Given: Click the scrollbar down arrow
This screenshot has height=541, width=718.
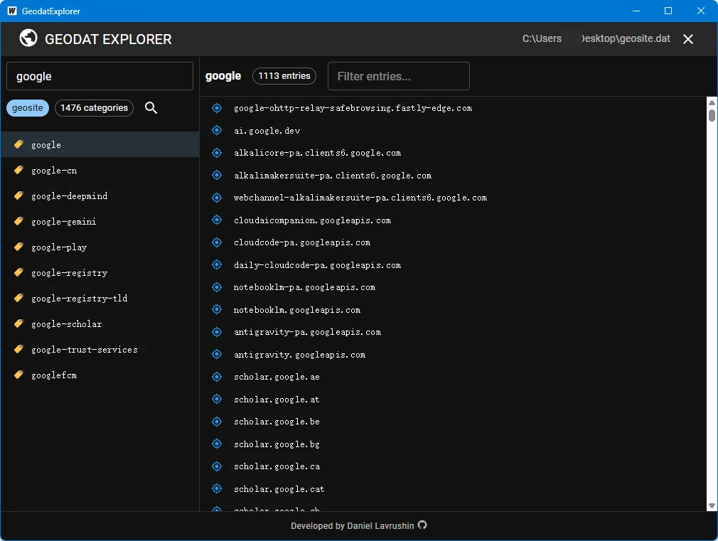Looking at the screenshot, I should point(712,506).
